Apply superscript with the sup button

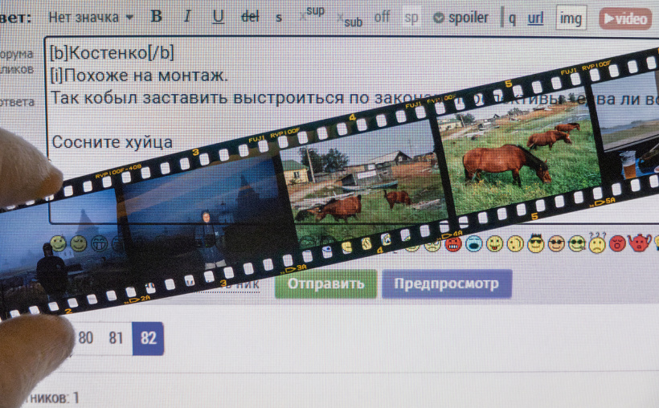point(312,14)
